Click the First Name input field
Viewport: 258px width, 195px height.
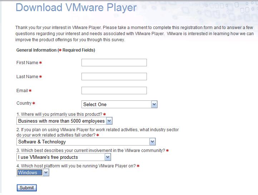(x=114, y=63)
